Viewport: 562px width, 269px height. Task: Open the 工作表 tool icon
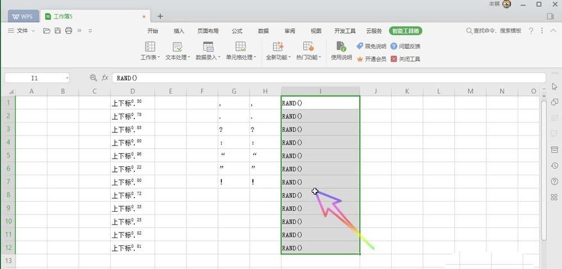tap(150, 47)
